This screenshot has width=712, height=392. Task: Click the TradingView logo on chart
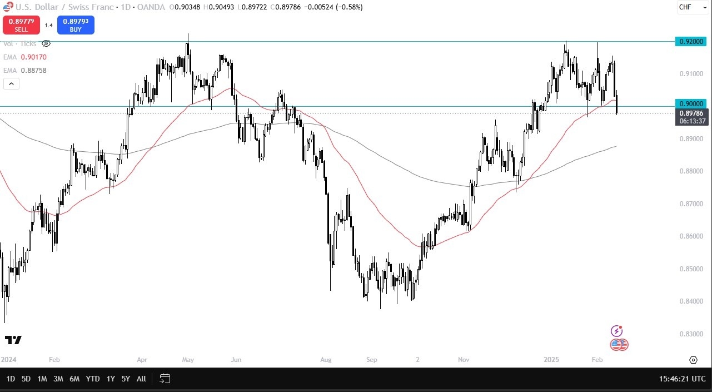pyautogui.click(x=13, y=340)
